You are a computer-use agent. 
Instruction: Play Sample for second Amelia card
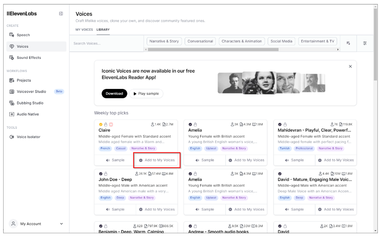pyautogui.click(x=205, y=210)
